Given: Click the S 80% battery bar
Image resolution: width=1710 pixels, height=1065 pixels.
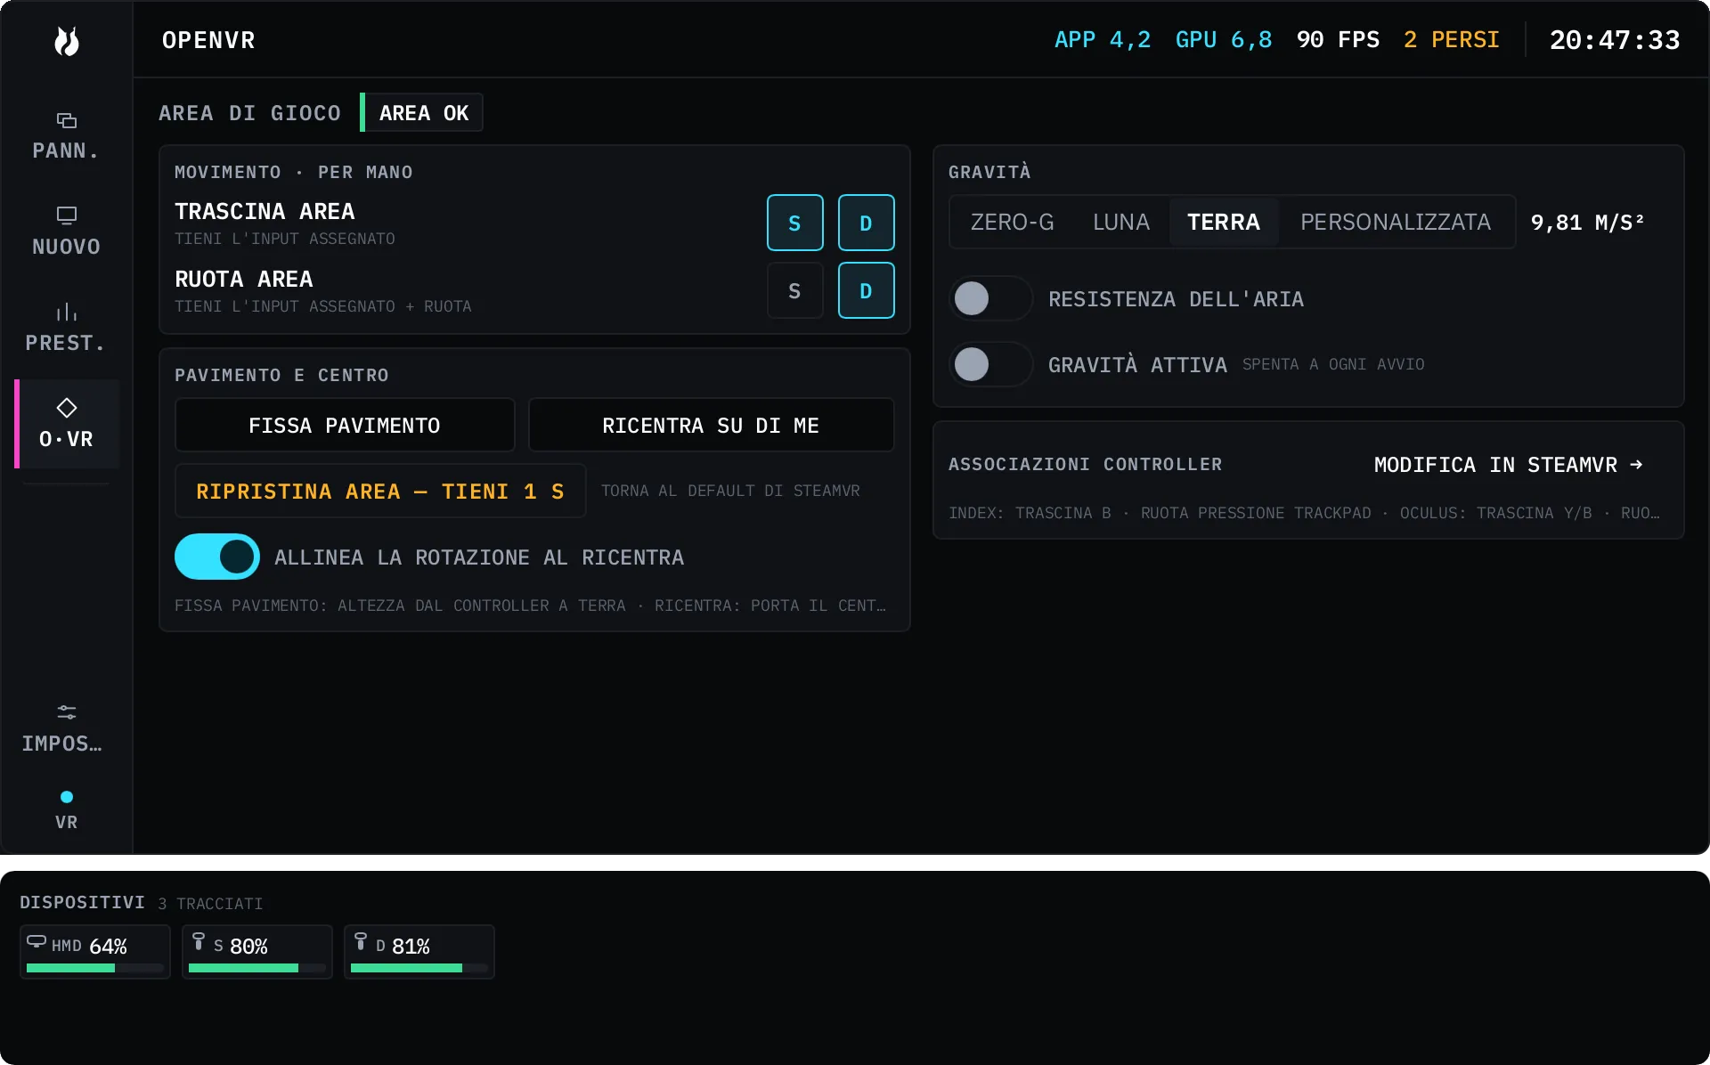Looking at the screenshot, I should (x=257, y=968).
